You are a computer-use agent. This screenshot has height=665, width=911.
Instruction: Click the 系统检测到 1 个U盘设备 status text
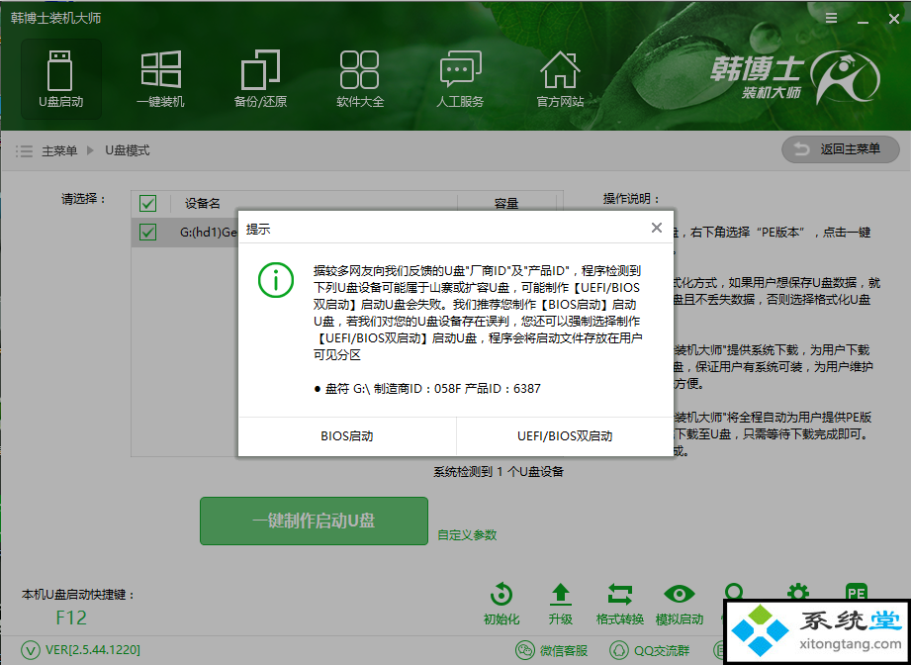pyautogui.click(x=499, y=471)
